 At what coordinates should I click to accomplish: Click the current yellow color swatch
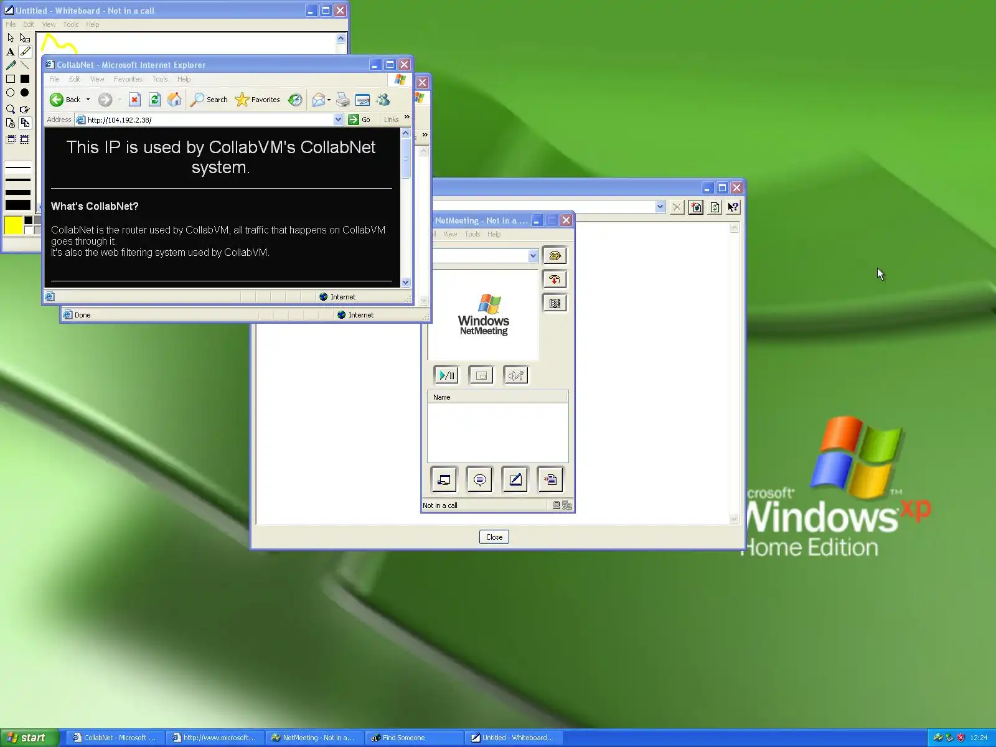click(x=13, y=225)
